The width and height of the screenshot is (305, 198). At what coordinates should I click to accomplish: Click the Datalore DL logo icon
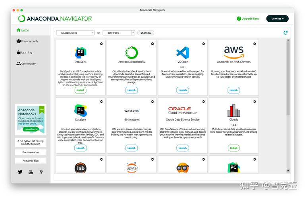click(81, 110)
